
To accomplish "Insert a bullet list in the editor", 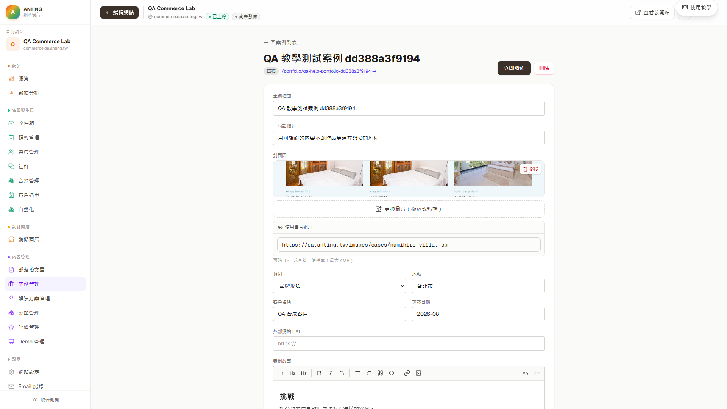I will click(x=357, y=373).
